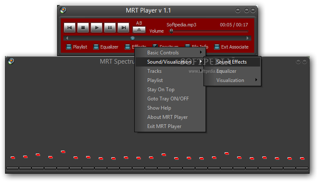Click the volume slider knob

coord(171,31)
